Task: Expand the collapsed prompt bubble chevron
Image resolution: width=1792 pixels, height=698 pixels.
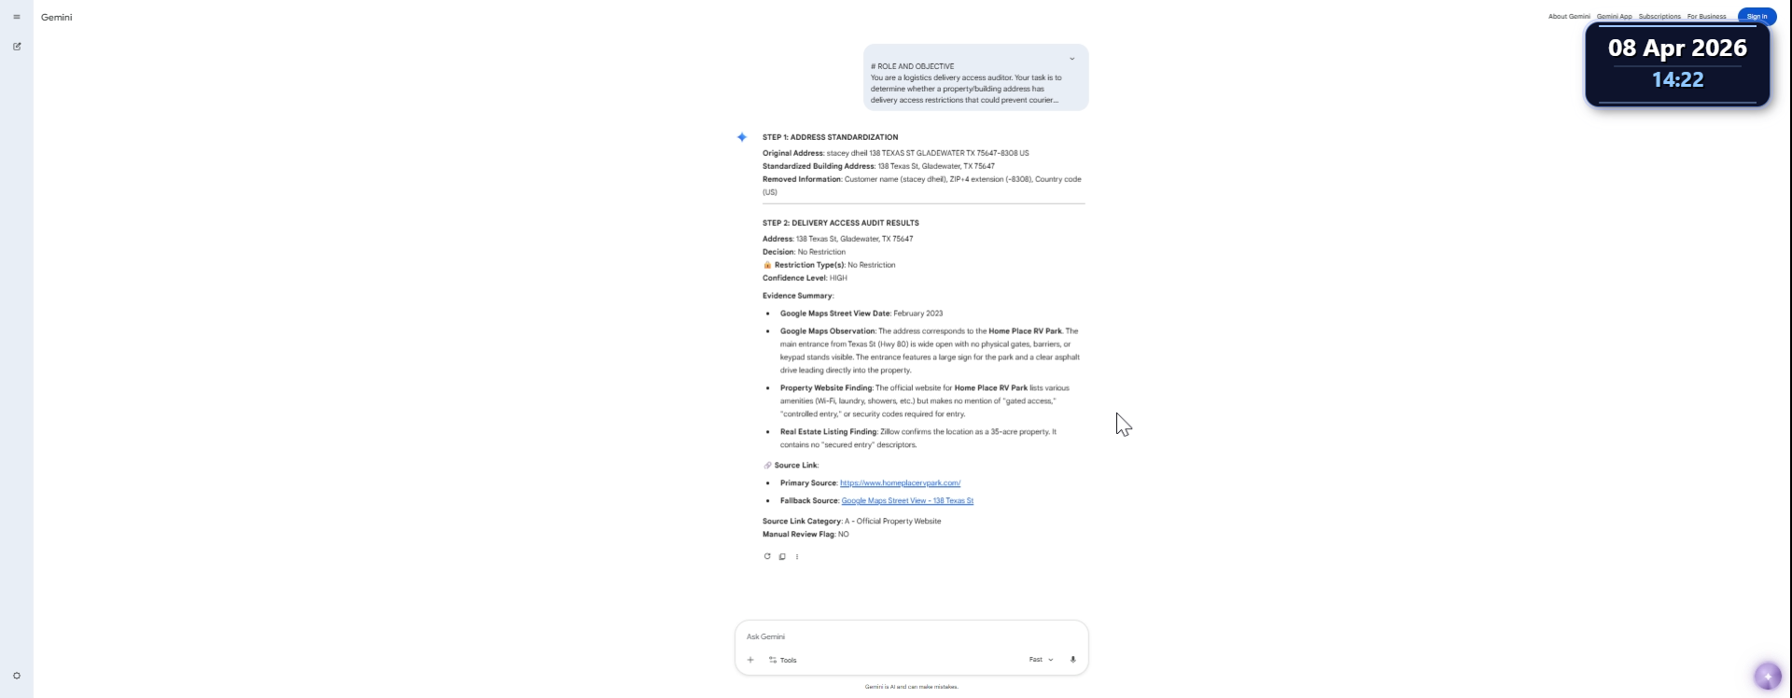Action: tap(1071, 59)
